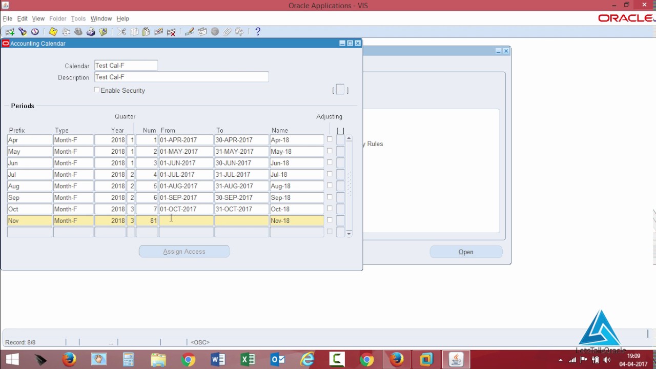656x369 pixels.
Task: Click the Windows Start button
Action: (12, 360)
